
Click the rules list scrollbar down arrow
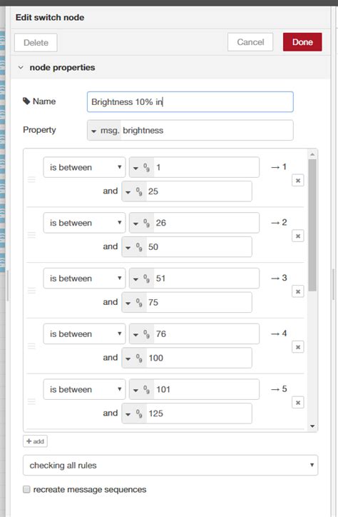[312, 426]
